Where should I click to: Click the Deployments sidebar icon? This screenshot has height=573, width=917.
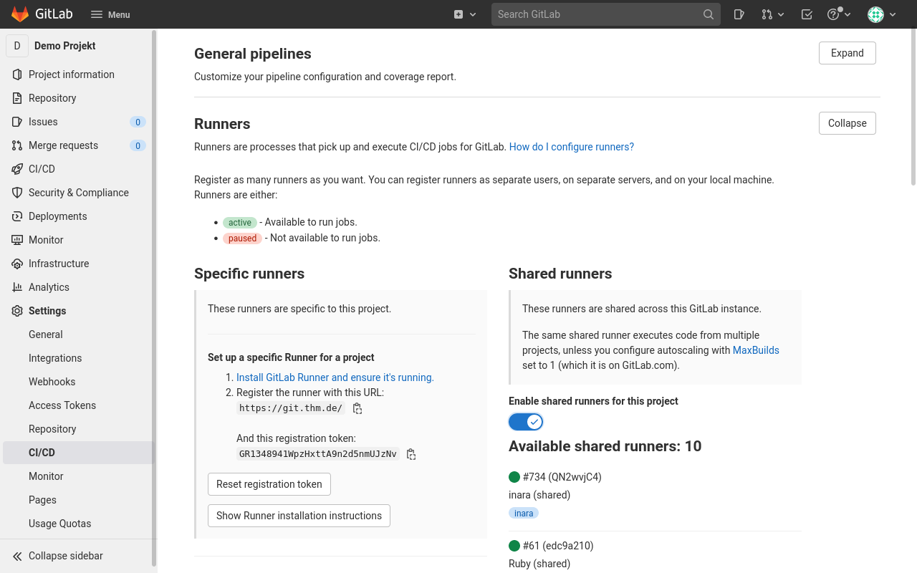pyautogui.click(x=17, y=216)
